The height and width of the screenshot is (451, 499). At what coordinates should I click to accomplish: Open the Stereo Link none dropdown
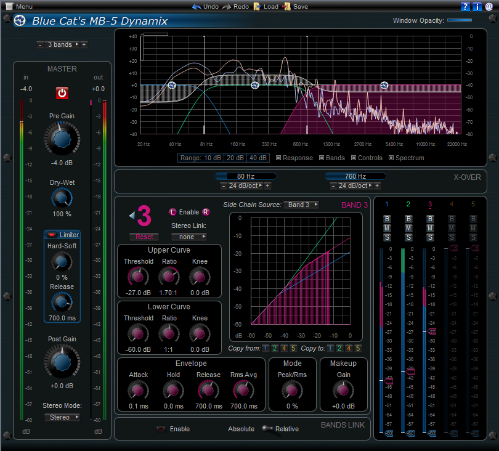click(189, 237)
